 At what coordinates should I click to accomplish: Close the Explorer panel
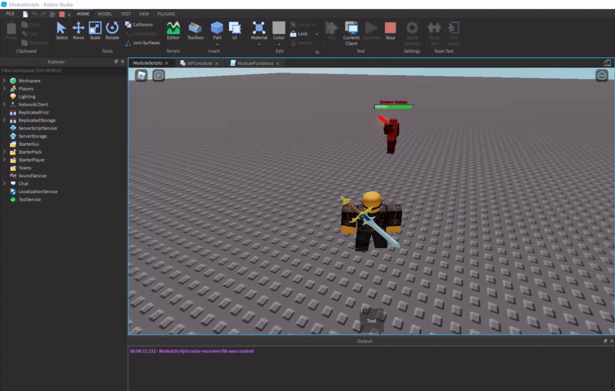pos(122,61)
